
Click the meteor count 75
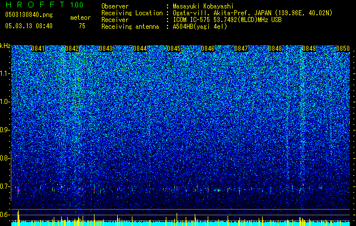(x=82, y=26)
